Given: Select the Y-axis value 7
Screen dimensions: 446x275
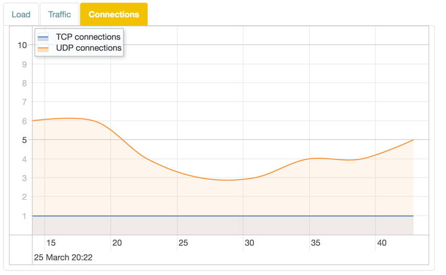Looking at the screenshot, I should coord(24,102).
